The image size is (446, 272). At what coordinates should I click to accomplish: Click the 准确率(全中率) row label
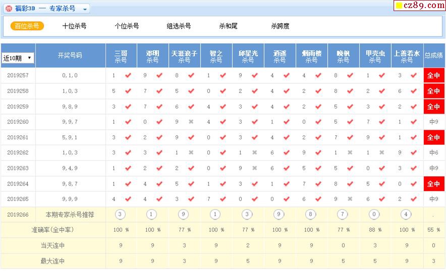tap(53, 230)
